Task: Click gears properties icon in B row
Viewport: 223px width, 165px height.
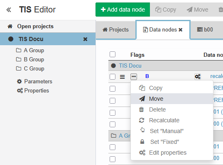Action: (198, 77)
